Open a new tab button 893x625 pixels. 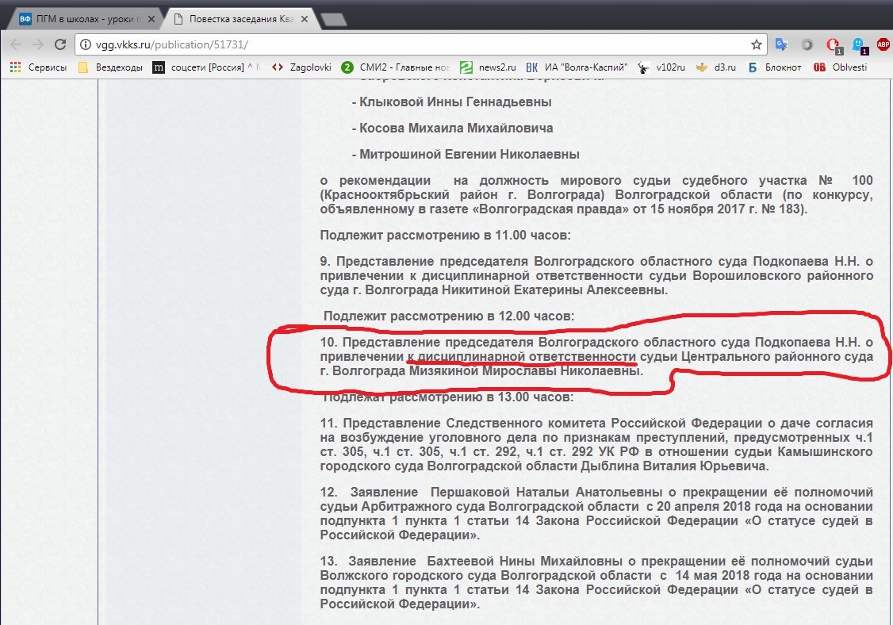click(x=334, y=20)
